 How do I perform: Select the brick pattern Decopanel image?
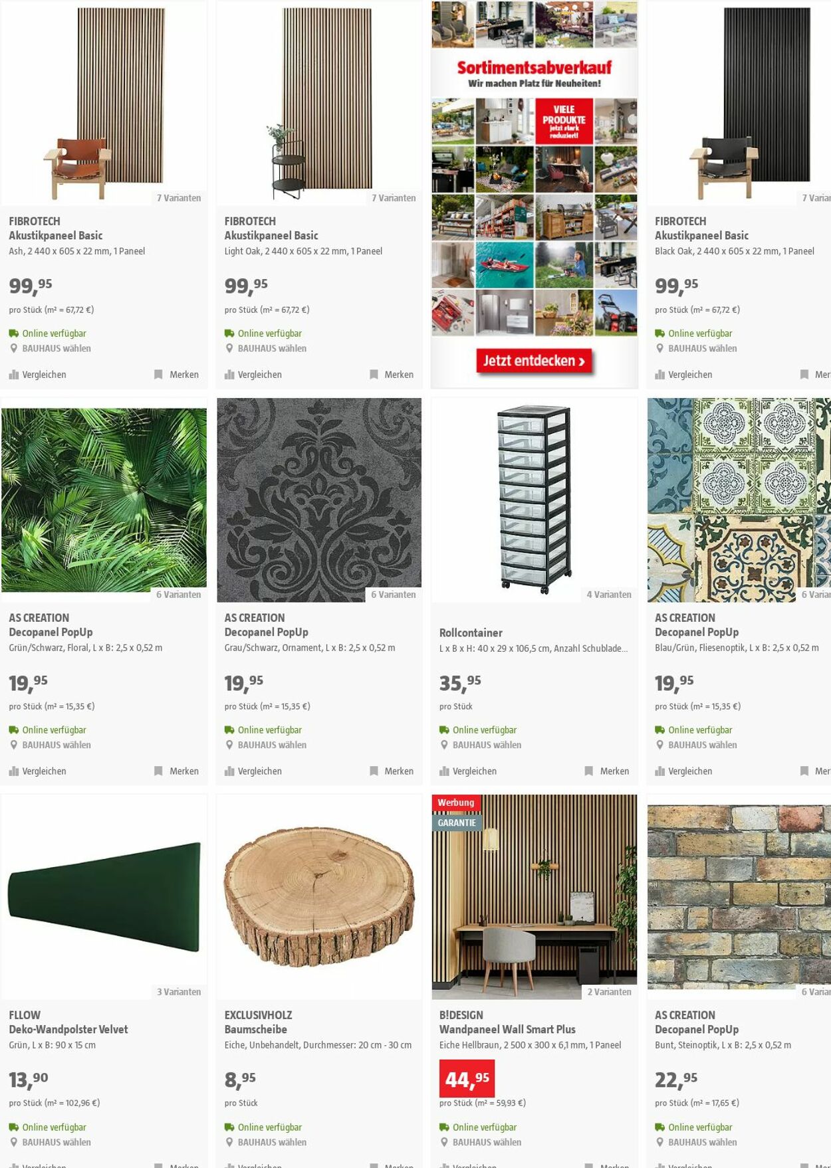pos(739,897)
